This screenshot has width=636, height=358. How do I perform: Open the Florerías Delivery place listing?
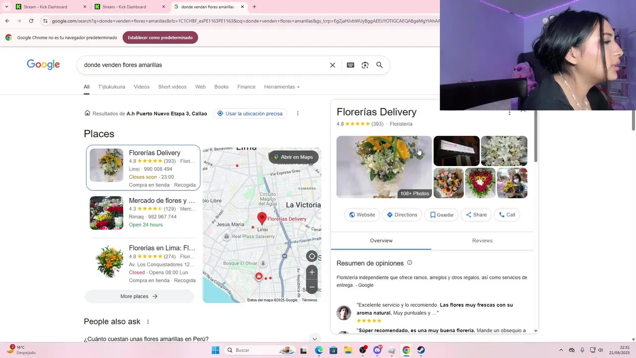(x=143, y=168)
